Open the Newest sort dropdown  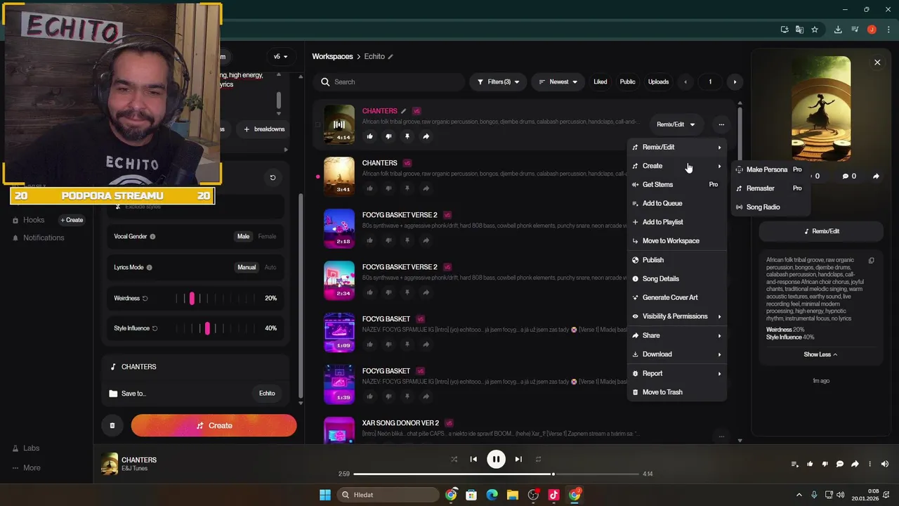[558, 82]
